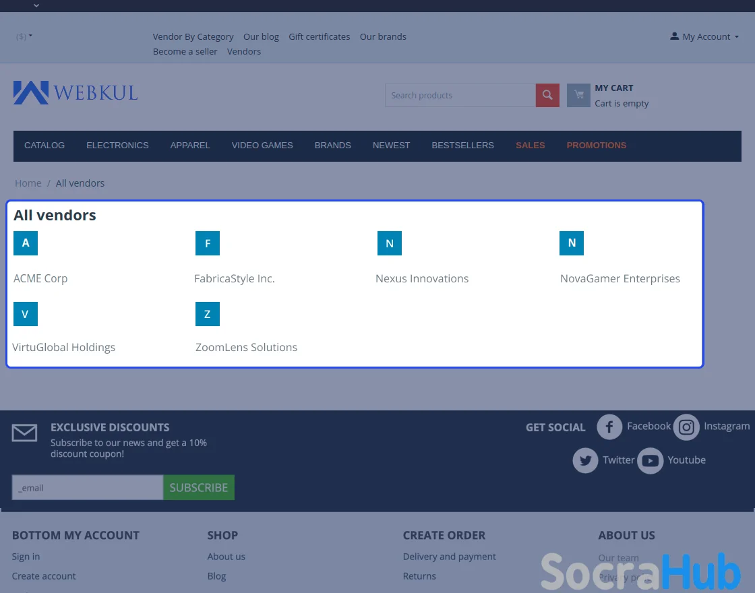Open the NovaGamer Enterprises vendor link
755x593 pixels.
[620, 279]
